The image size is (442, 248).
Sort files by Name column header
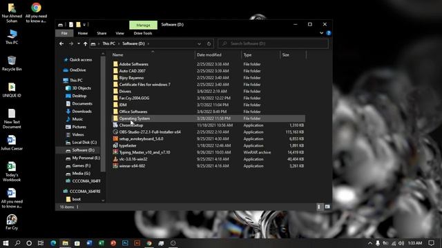(x=118, y=55)
